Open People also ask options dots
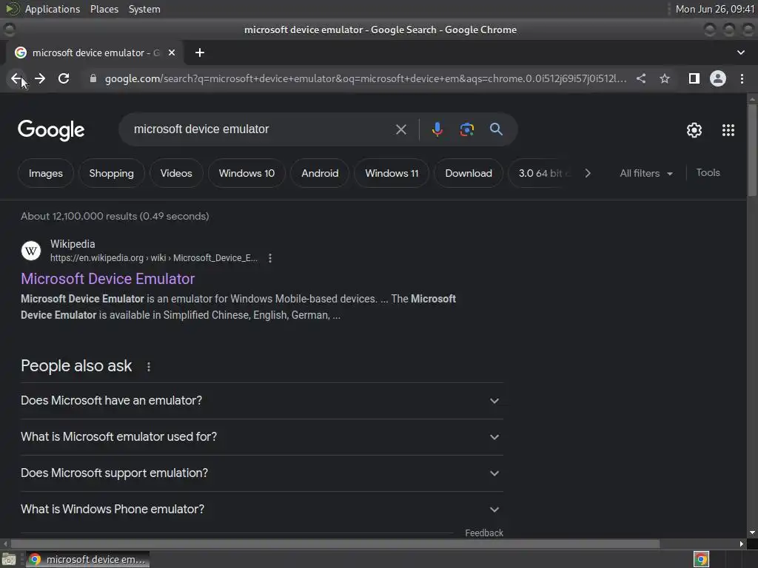Viewport: 758px width, 568px height. (149, 367)
